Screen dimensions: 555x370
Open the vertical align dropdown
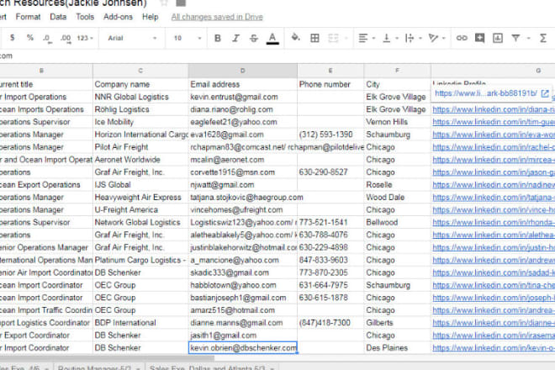pyautogui.click(x=391, y=38)
